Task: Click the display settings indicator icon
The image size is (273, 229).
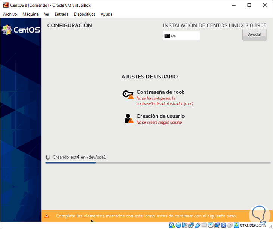Action: coord(211,225)
